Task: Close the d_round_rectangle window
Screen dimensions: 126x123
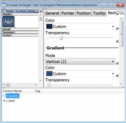Action: coord(120,5)
